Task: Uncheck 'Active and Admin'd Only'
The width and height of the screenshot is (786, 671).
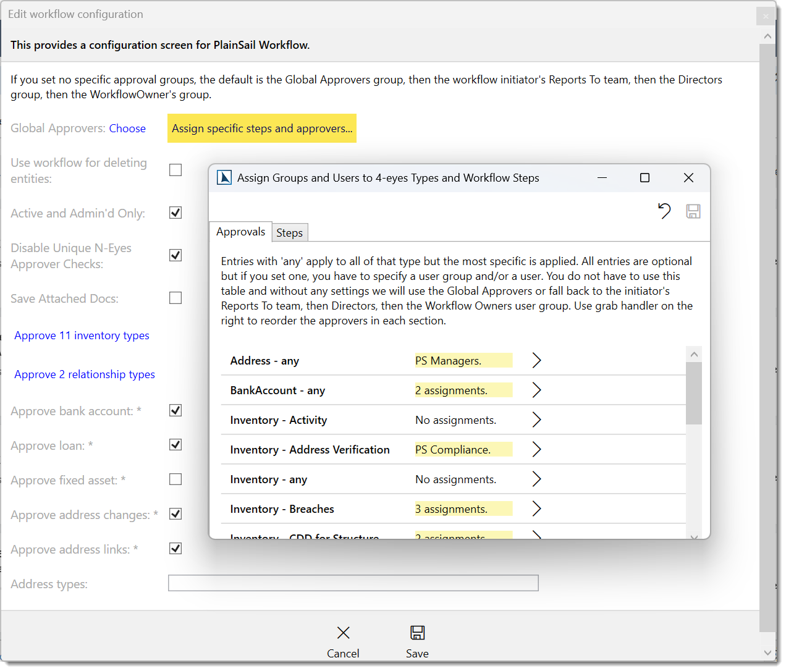Action: (x=175, y=212)
